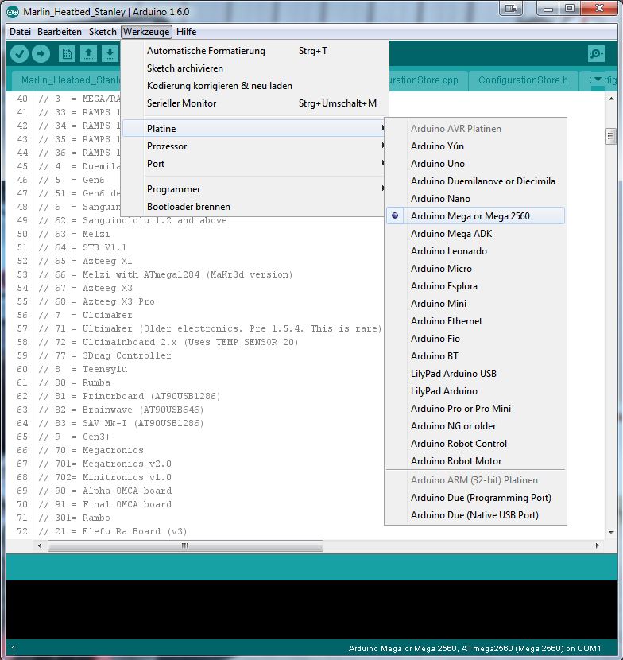This screenshot has height=660, width=623.
Task: Click the Arduino logo in the title bar
Action: (13, 12)
